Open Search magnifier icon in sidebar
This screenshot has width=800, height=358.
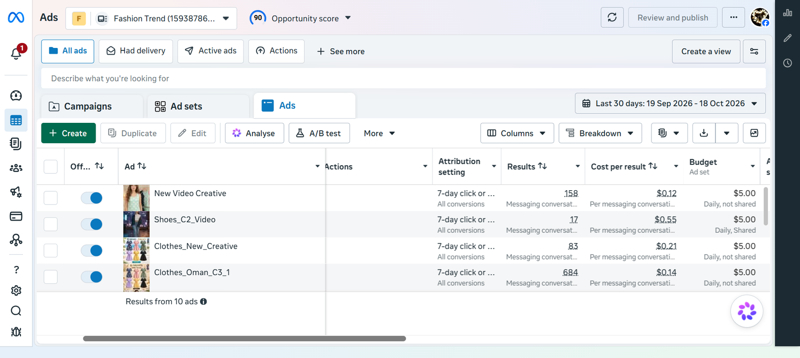coord(16,311)
